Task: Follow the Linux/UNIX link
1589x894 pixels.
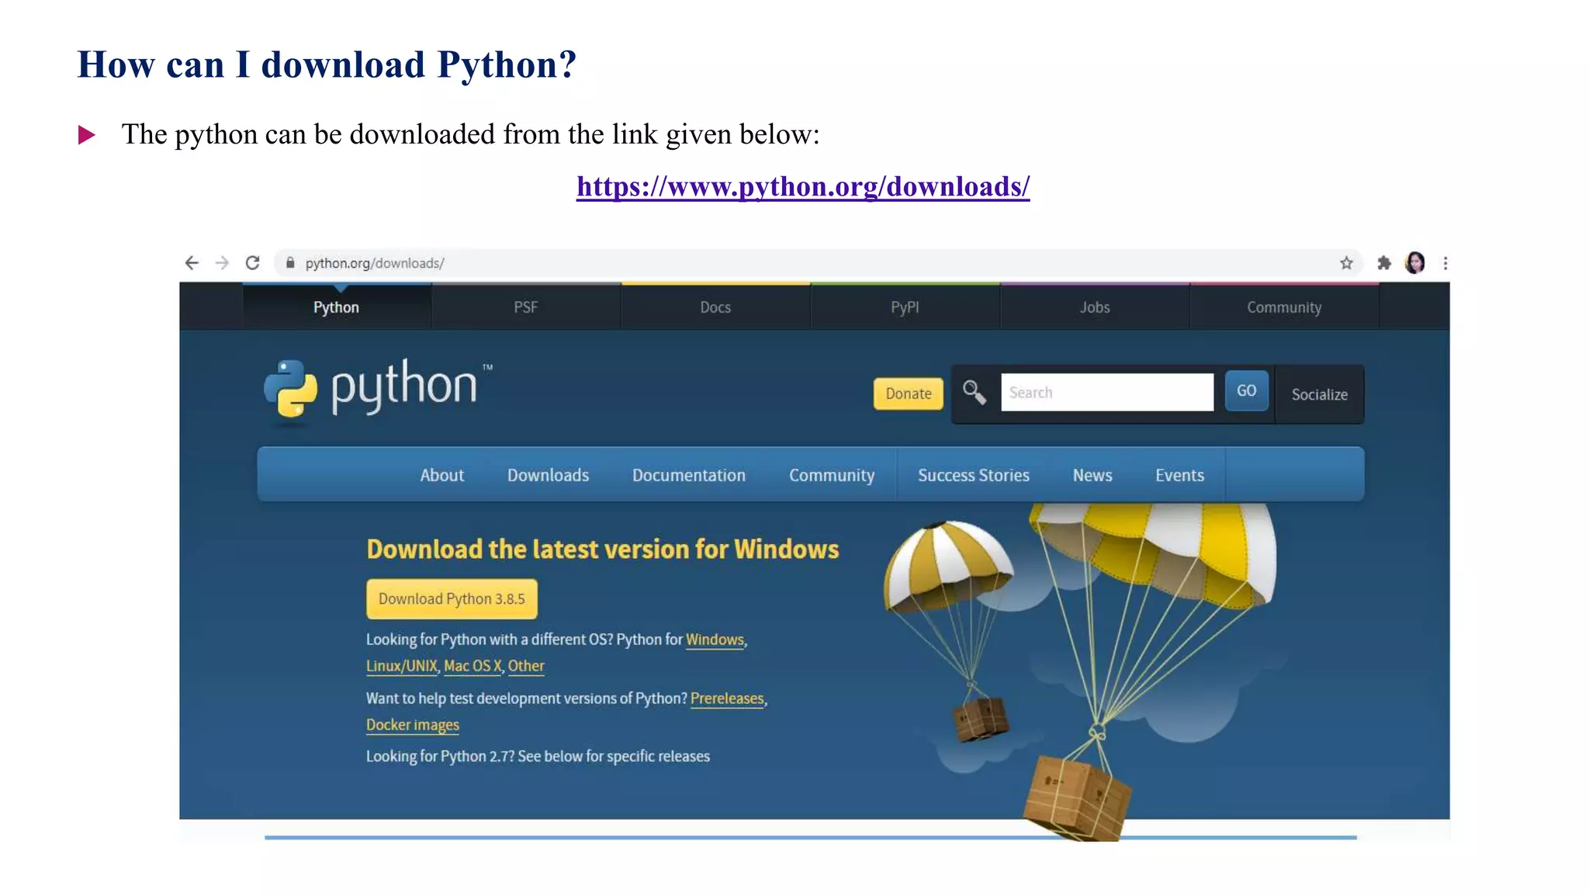Action: pyautogui.click(x=401, y=666)
